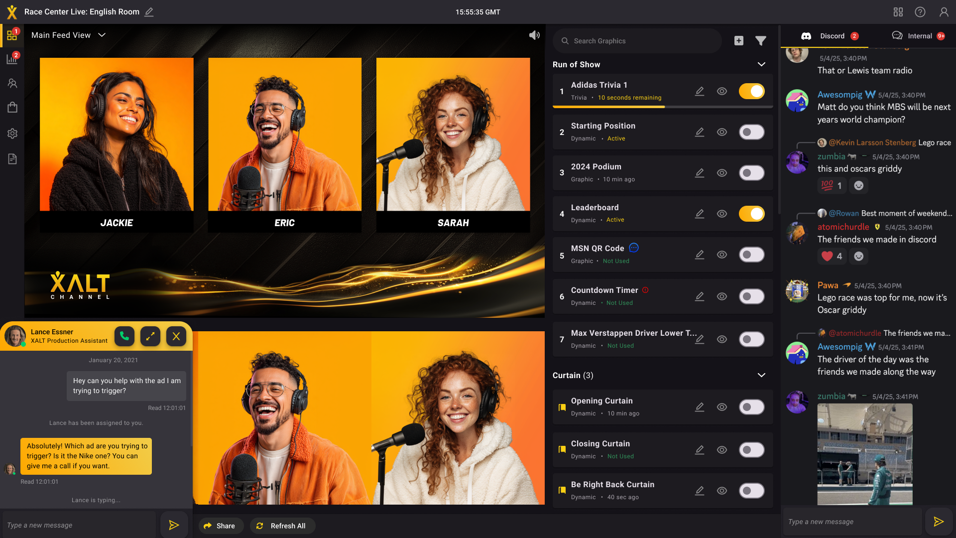
Task: Enable the 2024 Podium toggle
Action: [751, 173]
